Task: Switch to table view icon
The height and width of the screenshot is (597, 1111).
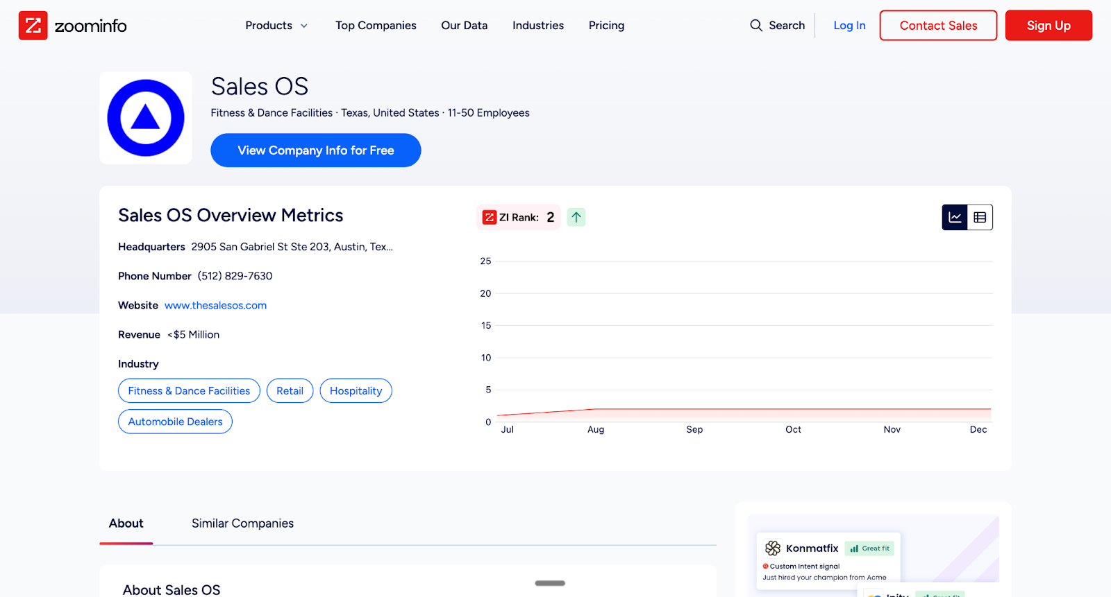Action: point(980,217)
